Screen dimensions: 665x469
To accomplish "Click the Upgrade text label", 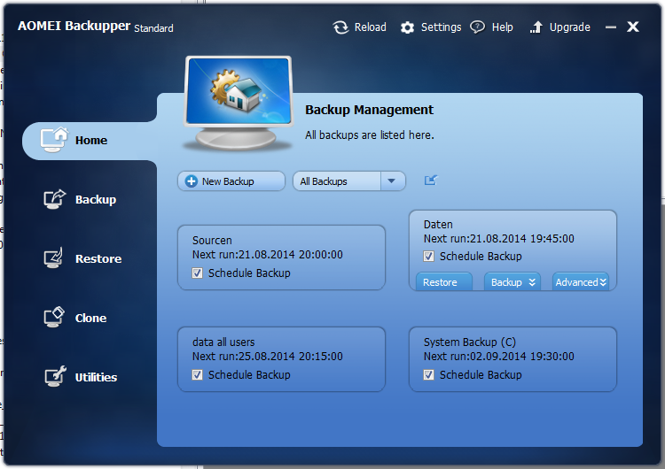I will (x=569, y=27).
